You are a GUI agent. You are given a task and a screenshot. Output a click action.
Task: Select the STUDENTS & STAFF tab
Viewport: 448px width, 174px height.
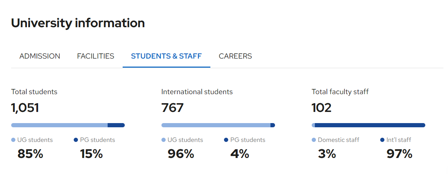click(166, 56)
